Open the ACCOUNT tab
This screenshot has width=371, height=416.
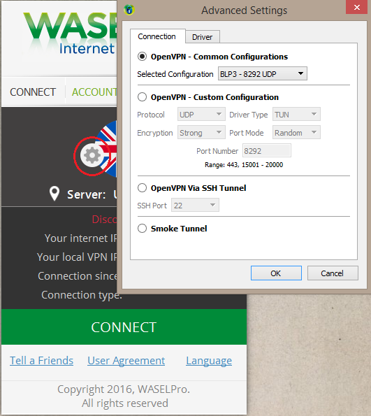coord(94,92)
